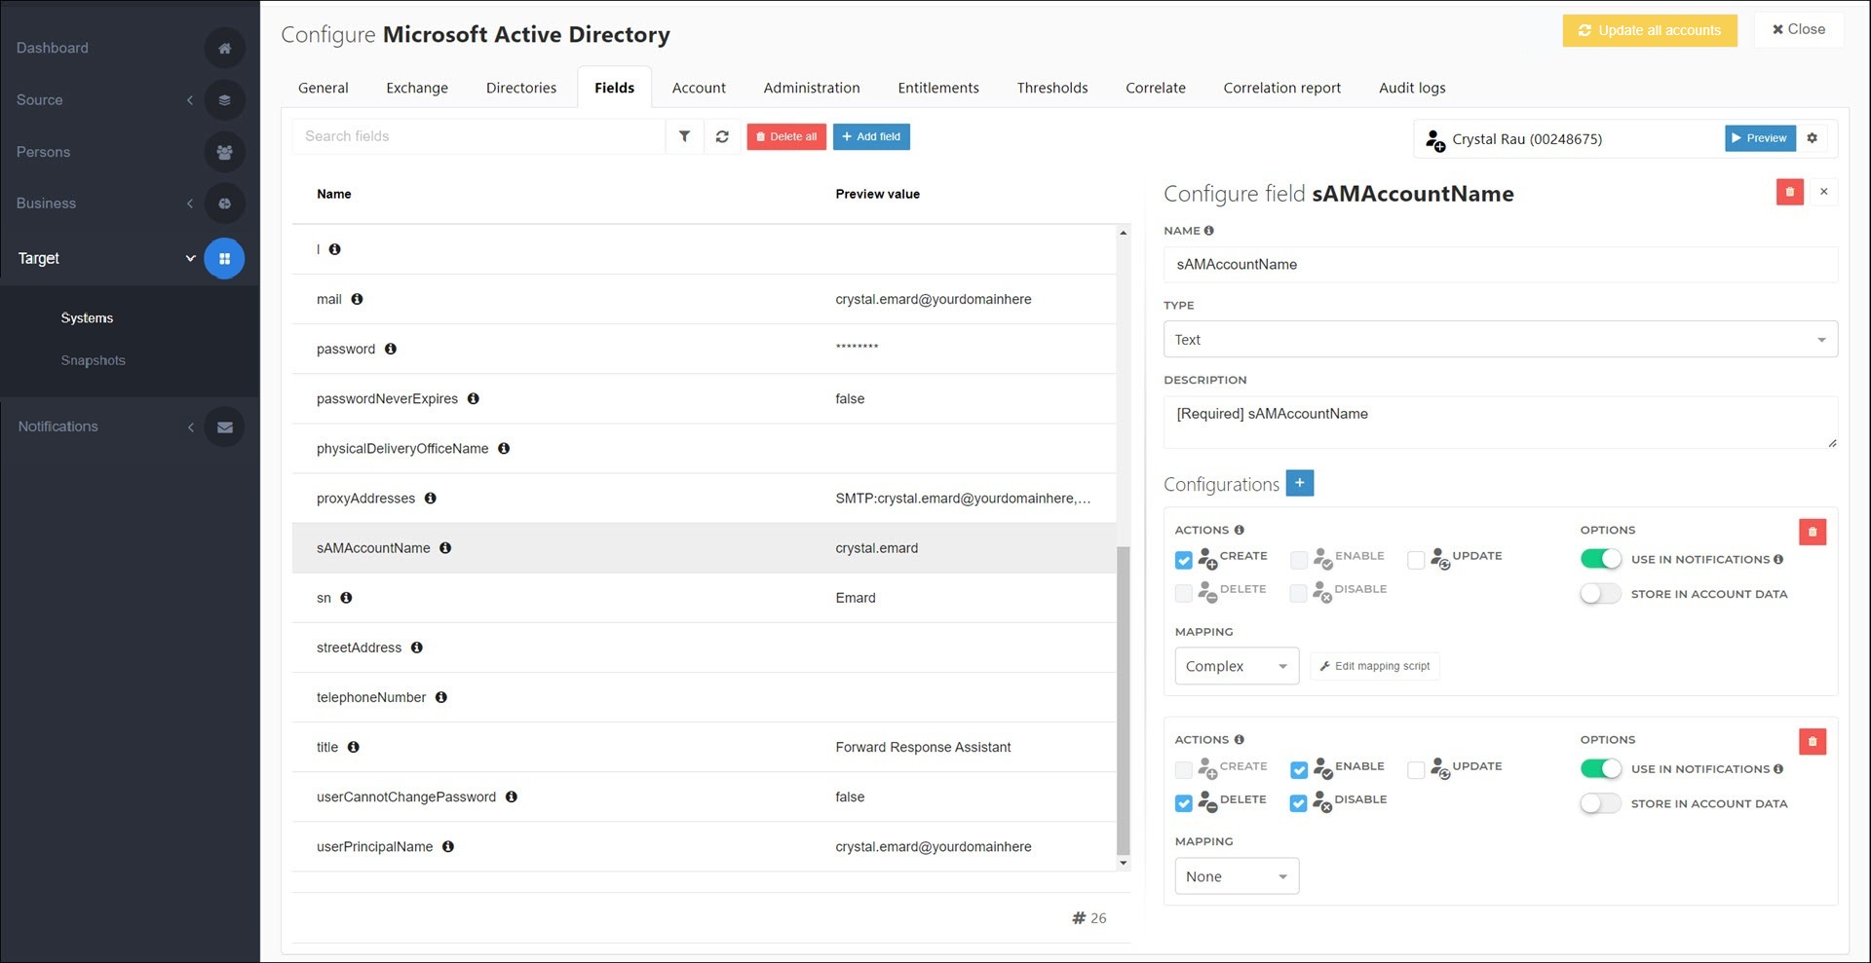Switch to the Directories tab
Screen dimensions: 1871x963
(521, 88)
